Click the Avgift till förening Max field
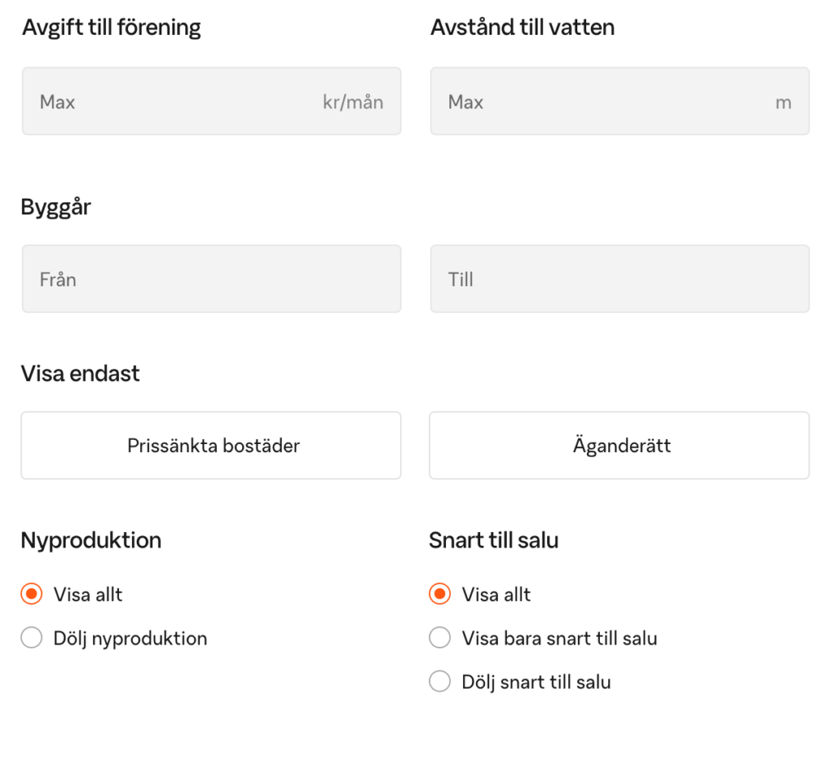Screen dimensions: 829x761 click(x=178, y=102)
